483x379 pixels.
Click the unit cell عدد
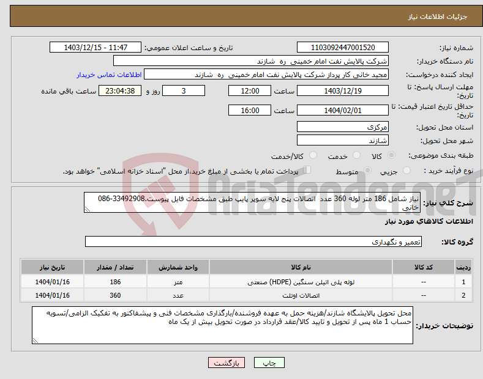[178, 295]
